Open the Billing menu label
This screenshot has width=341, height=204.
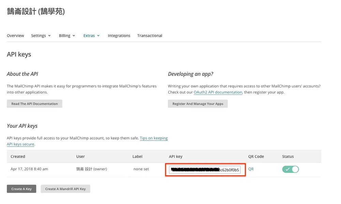(64, 35)
